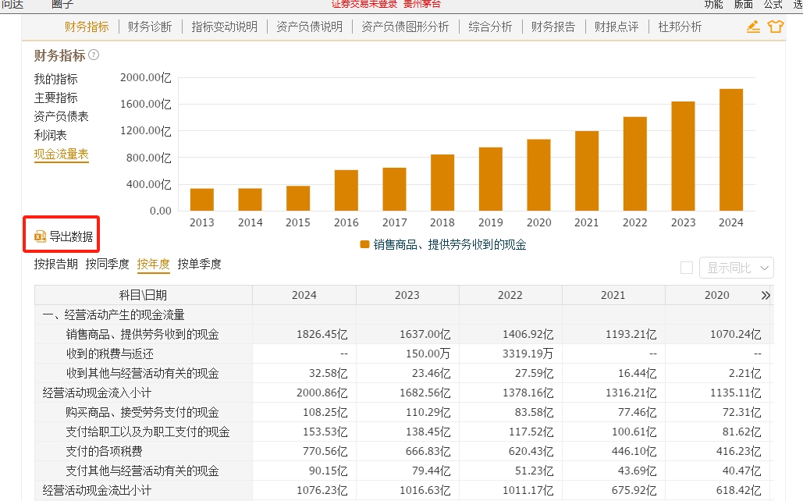Select 资产负债表 in the left list
Viewport: 803px width, 501px height.
coord(61,116)
